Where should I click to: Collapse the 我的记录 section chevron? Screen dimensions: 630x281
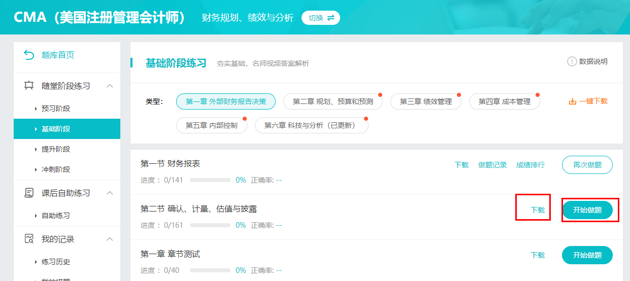(x=110, y=239)
